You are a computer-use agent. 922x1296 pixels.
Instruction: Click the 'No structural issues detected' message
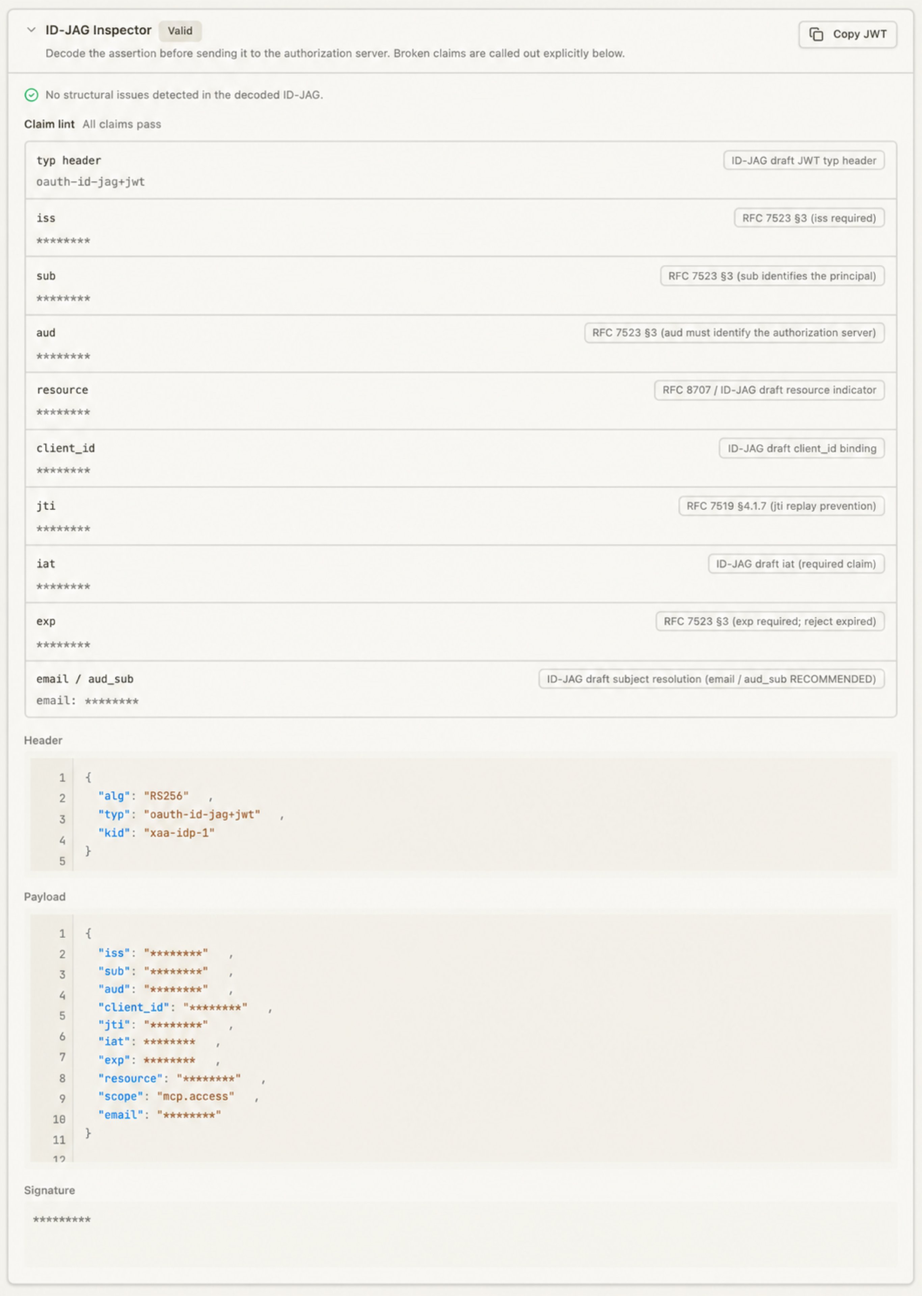point(185,95)
